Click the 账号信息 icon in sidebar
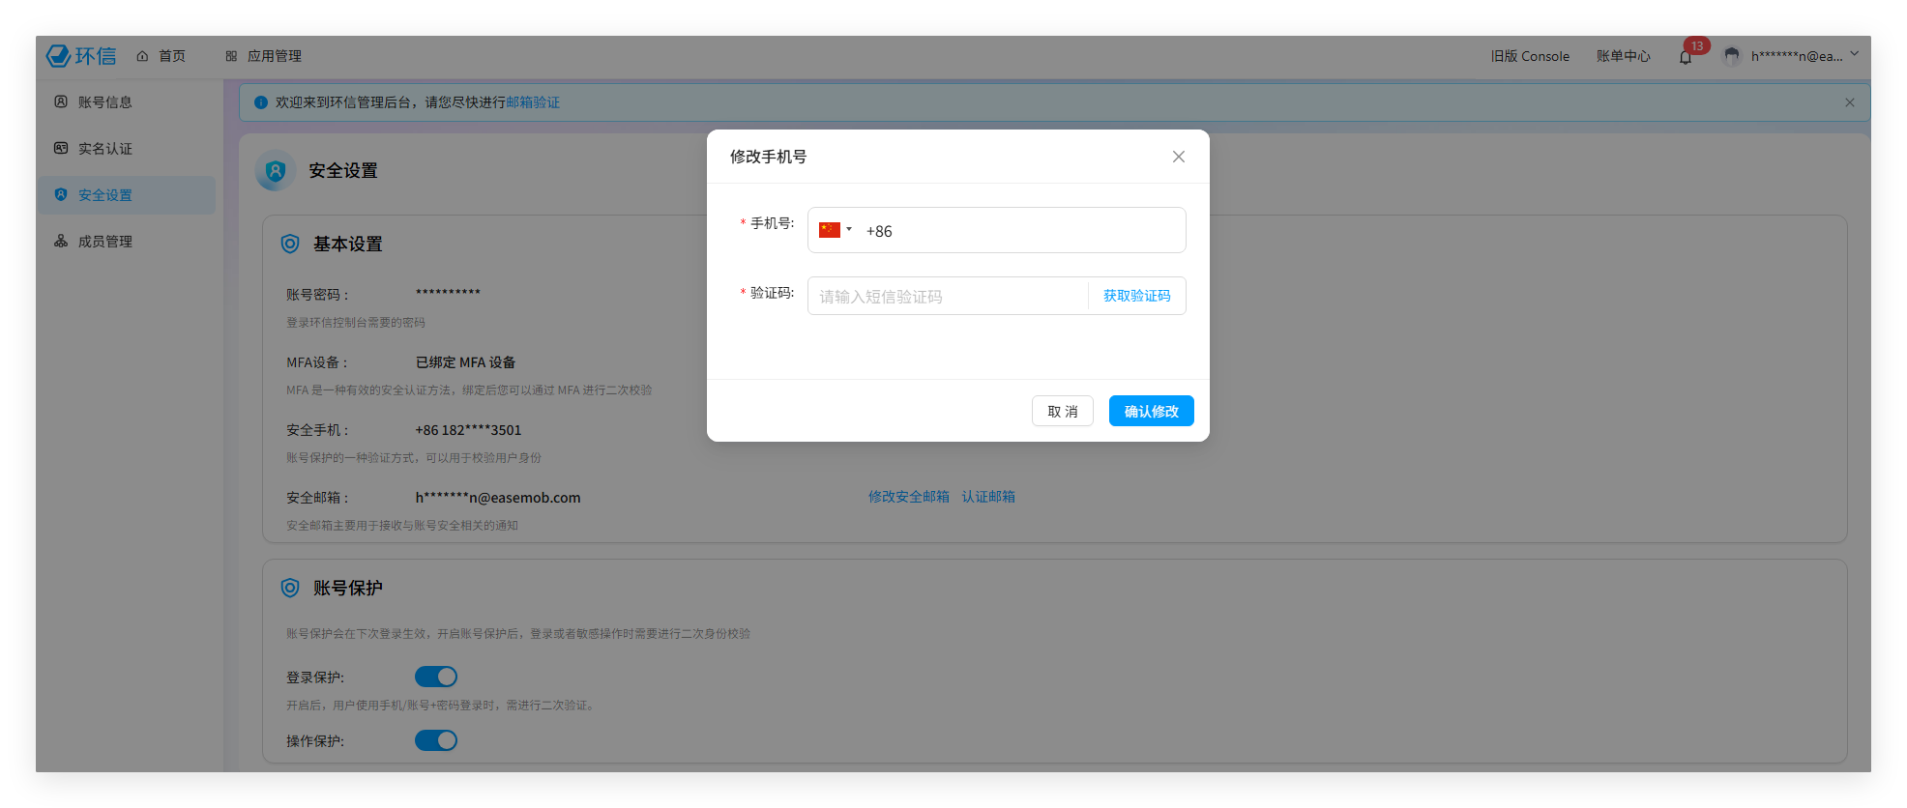Image resolution: width=1907 pixels, height=808 pixels. pyautogui.click(x=61, y=102)
